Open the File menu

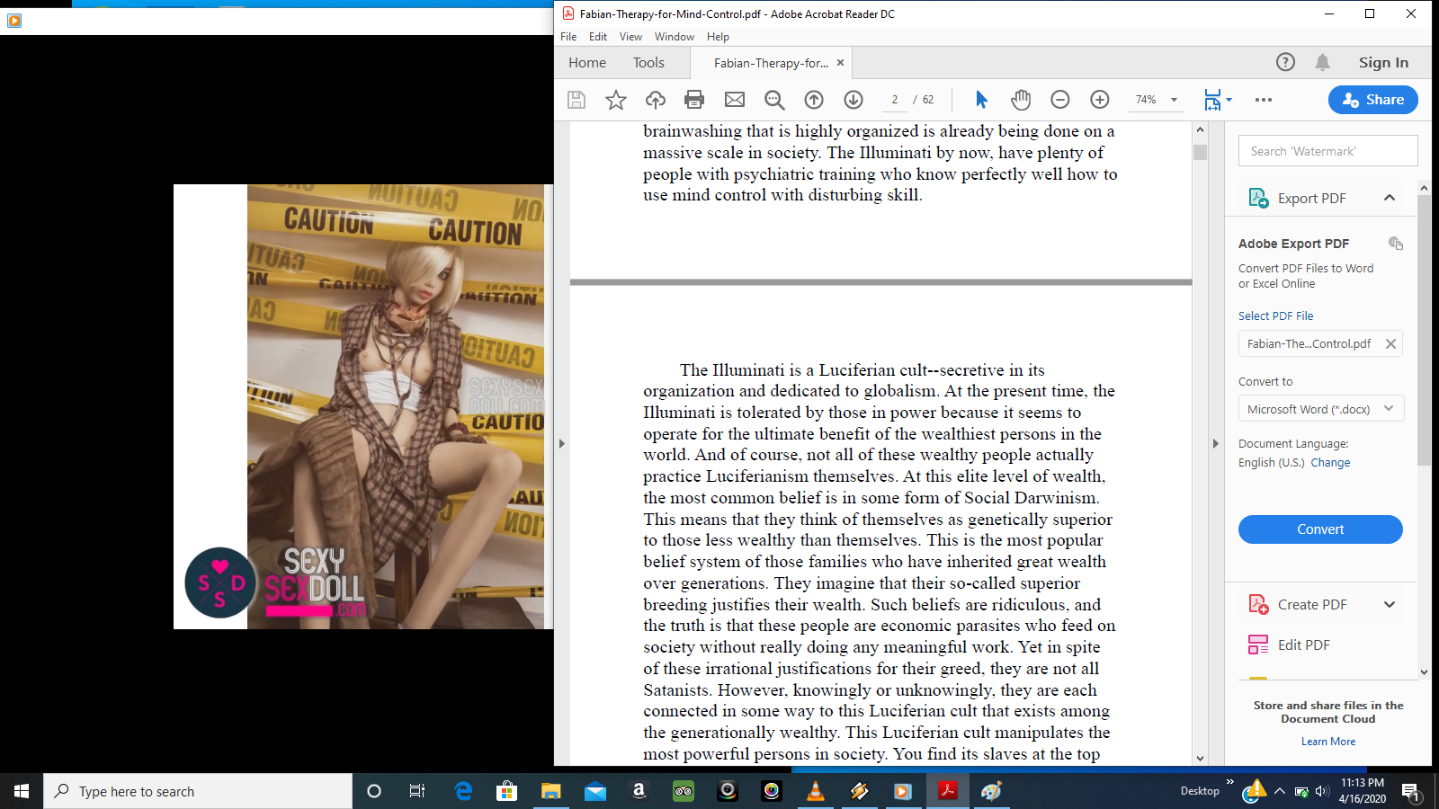[x=568, y=37]
